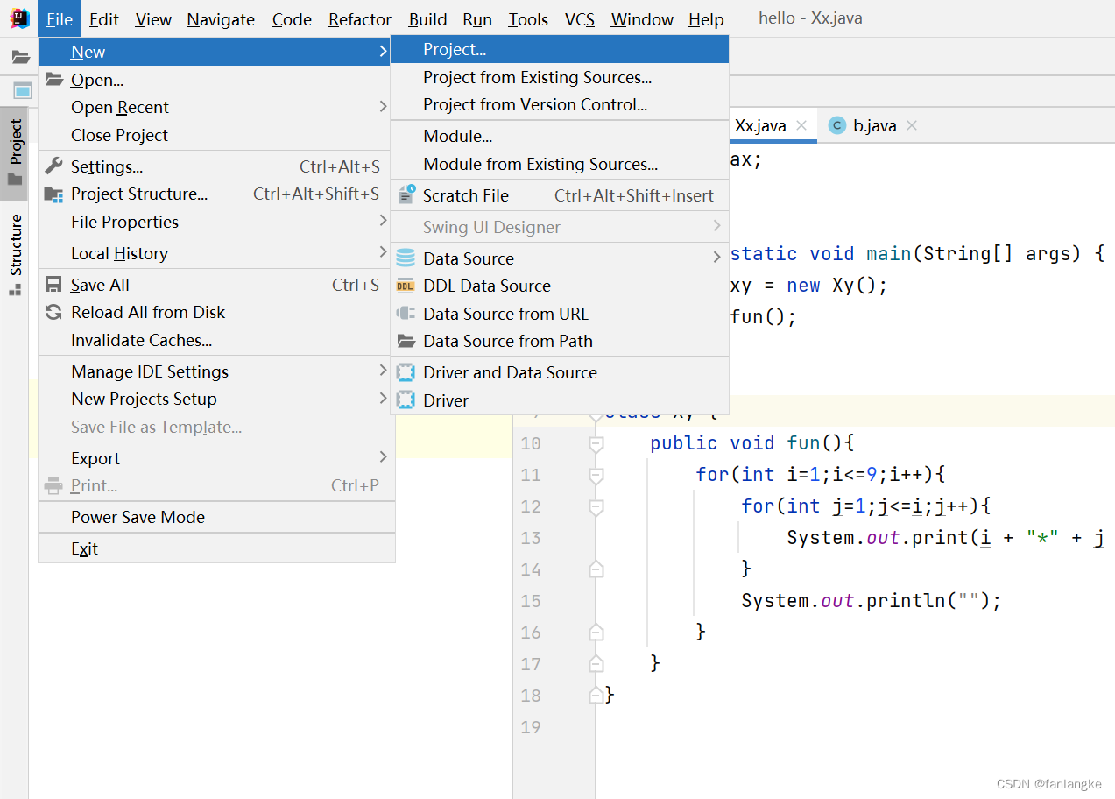Click the Scratch File icon
The height and width of the screenshot is (799, 1115).
406,195
